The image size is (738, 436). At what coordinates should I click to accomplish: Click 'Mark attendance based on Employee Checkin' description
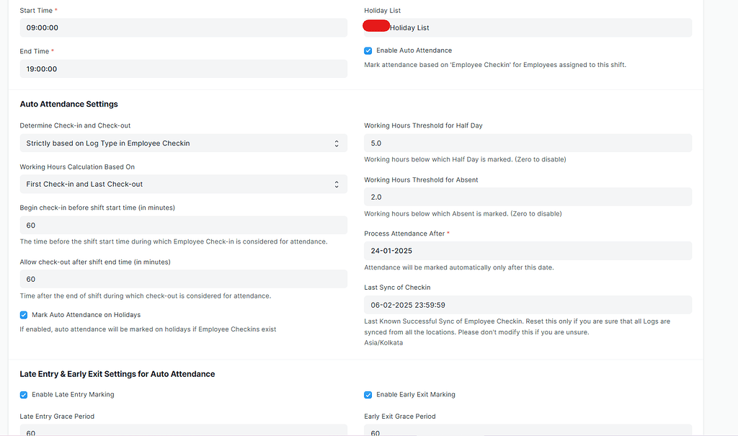pos(495,65)
